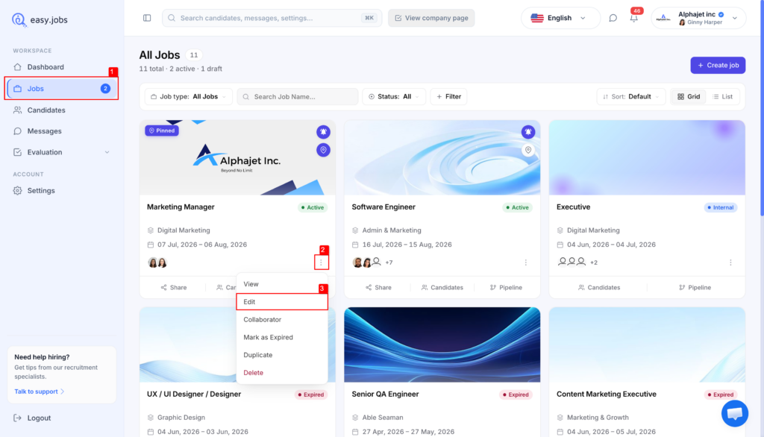Image resolution: width=764 pixels, height=437 pixels.
Task: Focus the Search Job Name field
Action: (298, 96)
